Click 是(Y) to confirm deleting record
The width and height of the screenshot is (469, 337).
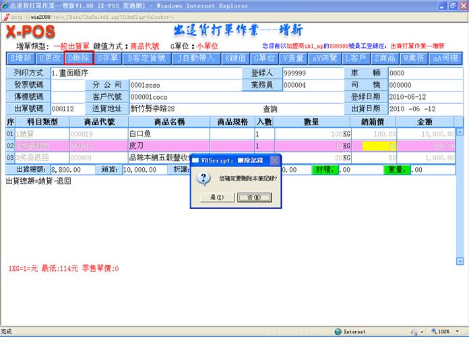(218, 197)
